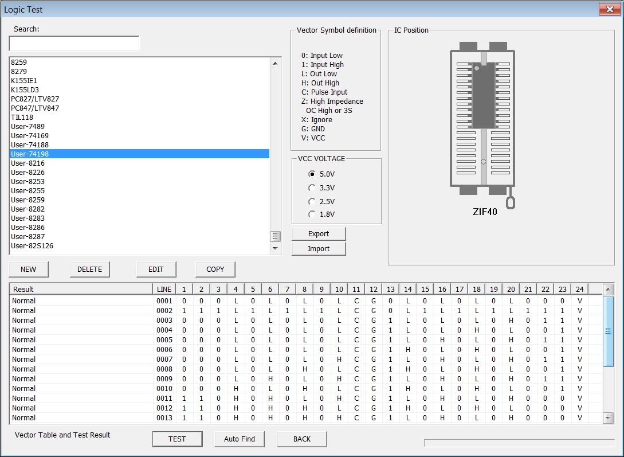Click the down arrow of the chip list scrollbar
The width and height of the screenshot is (624, 457).
tap(275, 248)
